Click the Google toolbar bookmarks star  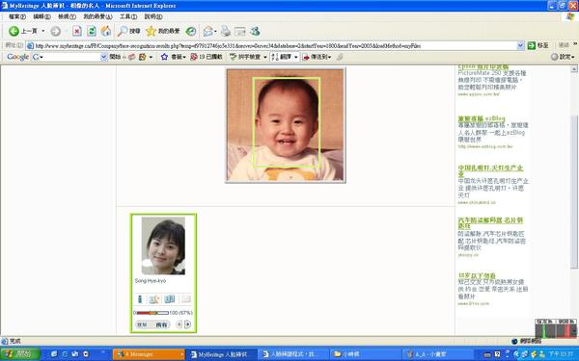[x=164, y=57]
